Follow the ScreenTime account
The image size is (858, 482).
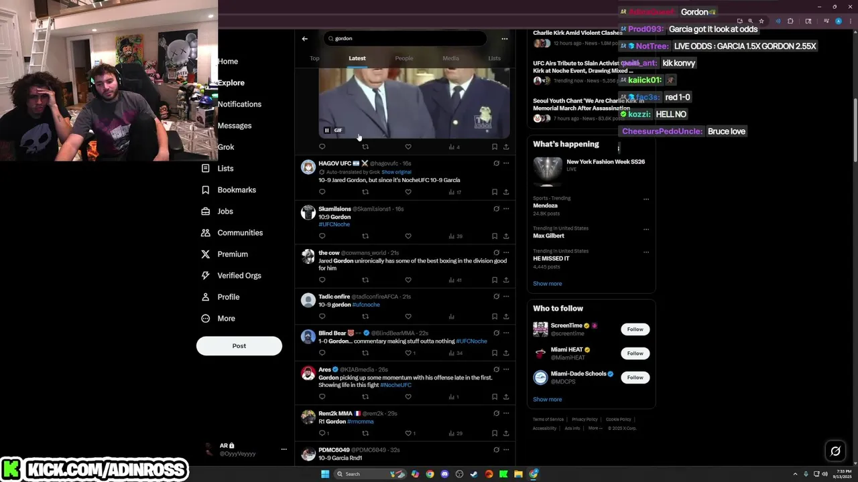pos(635,329)
